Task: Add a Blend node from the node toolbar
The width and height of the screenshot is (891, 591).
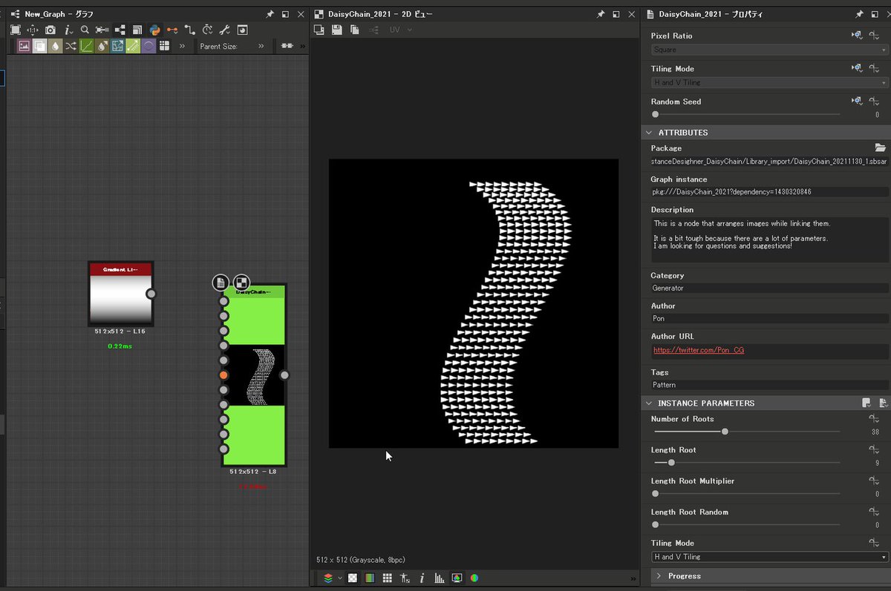Action: tap(41, 46)
